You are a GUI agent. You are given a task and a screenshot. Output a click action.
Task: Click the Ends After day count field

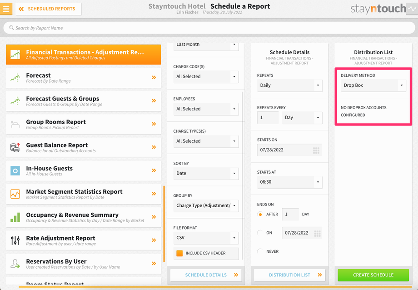click(x=290, y=214)
